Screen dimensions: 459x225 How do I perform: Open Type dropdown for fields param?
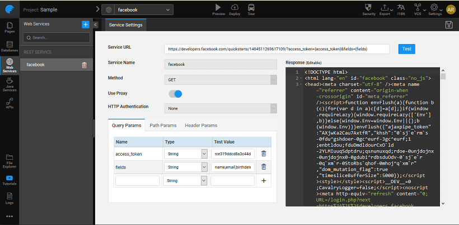(x=185, y=167)
